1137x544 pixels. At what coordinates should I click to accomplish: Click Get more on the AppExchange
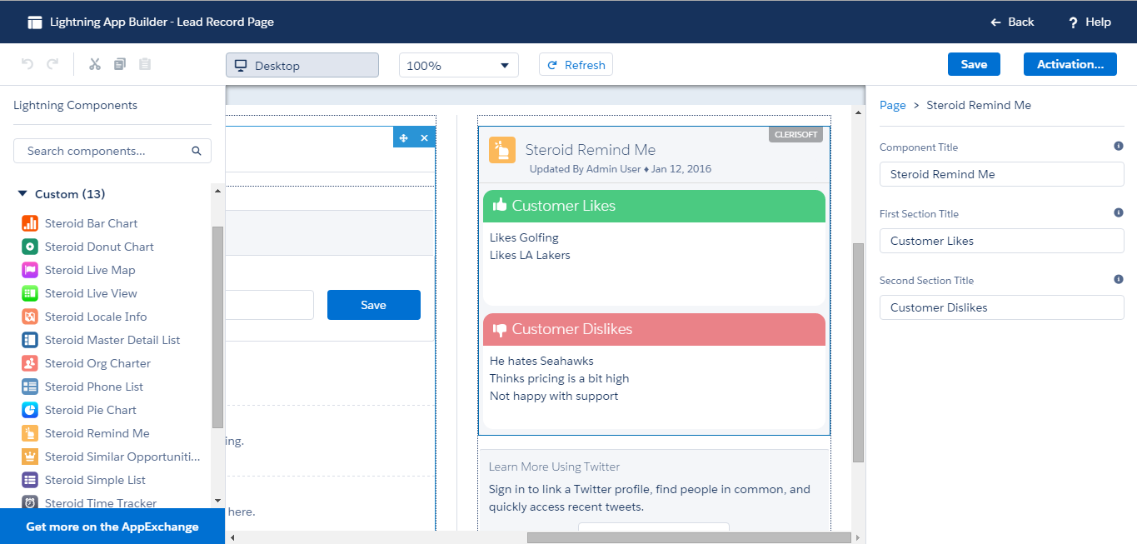point(112,527)
